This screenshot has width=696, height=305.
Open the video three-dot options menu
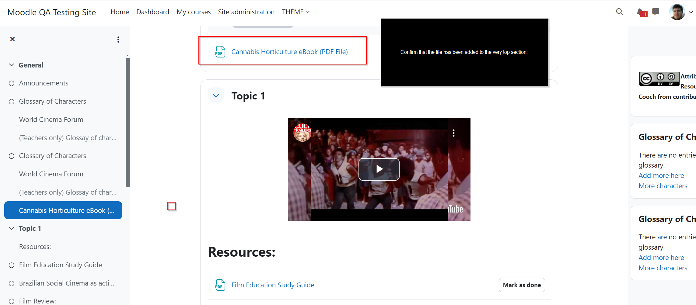[x=453, y=133]
